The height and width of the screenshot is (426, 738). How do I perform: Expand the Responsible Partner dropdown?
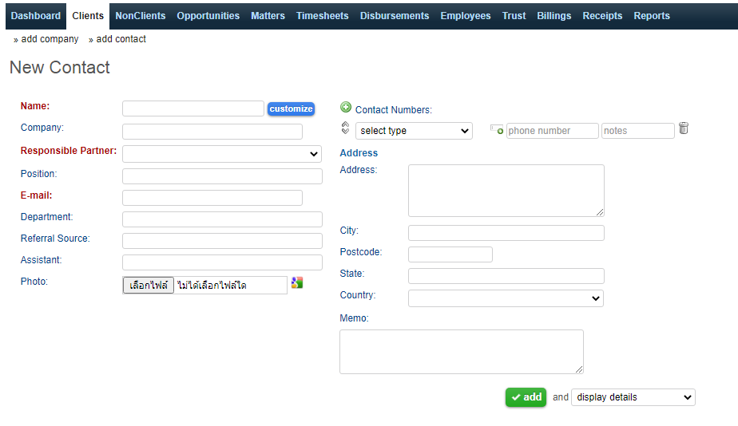point(222,154)
